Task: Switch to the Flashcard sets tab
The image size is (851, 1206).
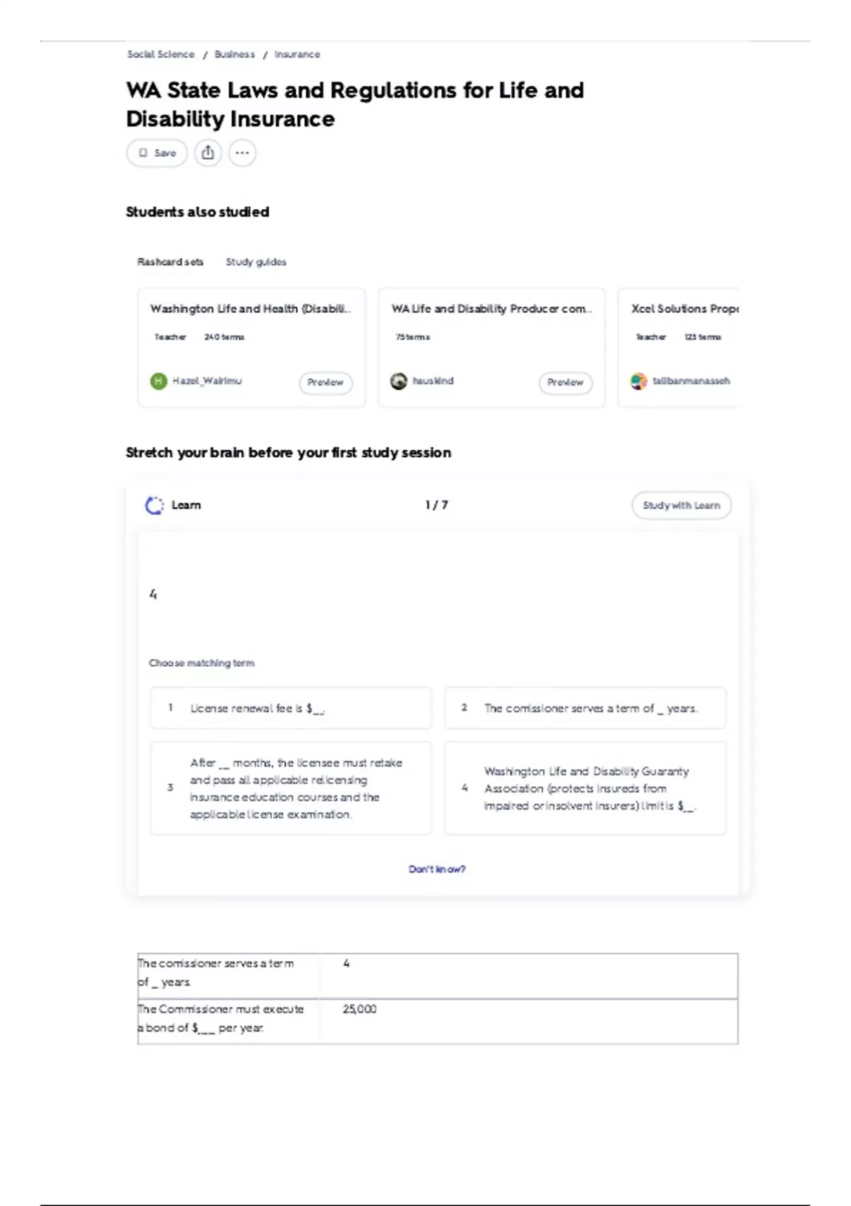Action: (x=170, y=262)
